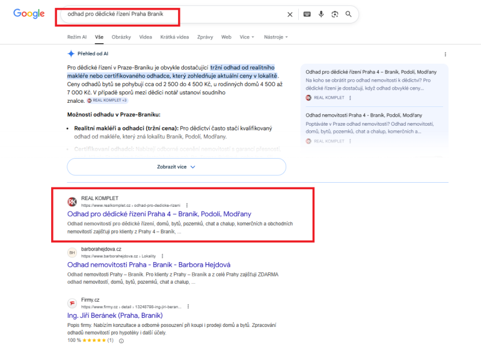Open the on-screen keyboard input tool
The width and height of the screenshot is (481, 354).
(307, 14)
